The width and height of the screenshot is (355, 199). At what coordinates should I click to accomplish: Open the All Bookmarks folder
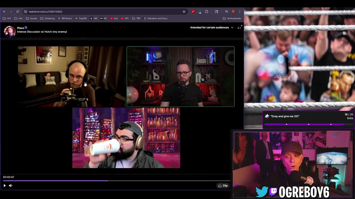232,19
